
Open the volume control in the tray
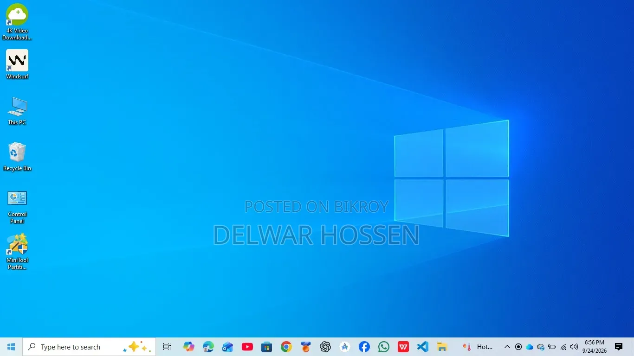pos(574,347)
